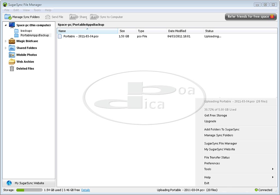Open the Share dropdown arrow
This screenshot has height=195, width=280.
point(86,19)
